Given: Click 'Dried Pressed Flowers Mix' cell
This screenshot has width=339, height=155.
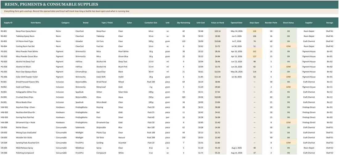Looking at the screenshot, I should [x=27, y=82].
